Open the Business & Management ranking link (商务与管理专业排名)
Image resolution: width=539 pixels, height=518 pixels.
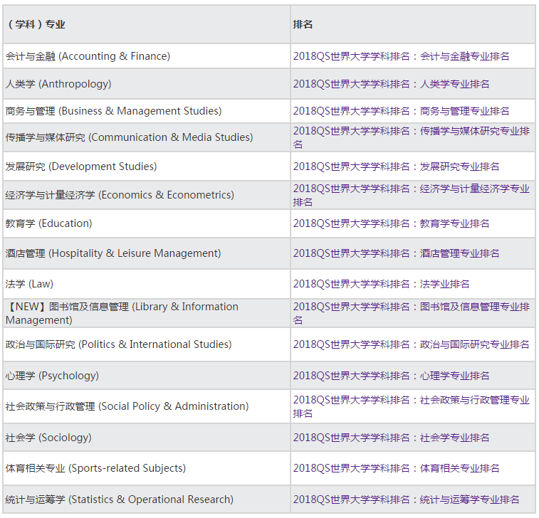401,111
